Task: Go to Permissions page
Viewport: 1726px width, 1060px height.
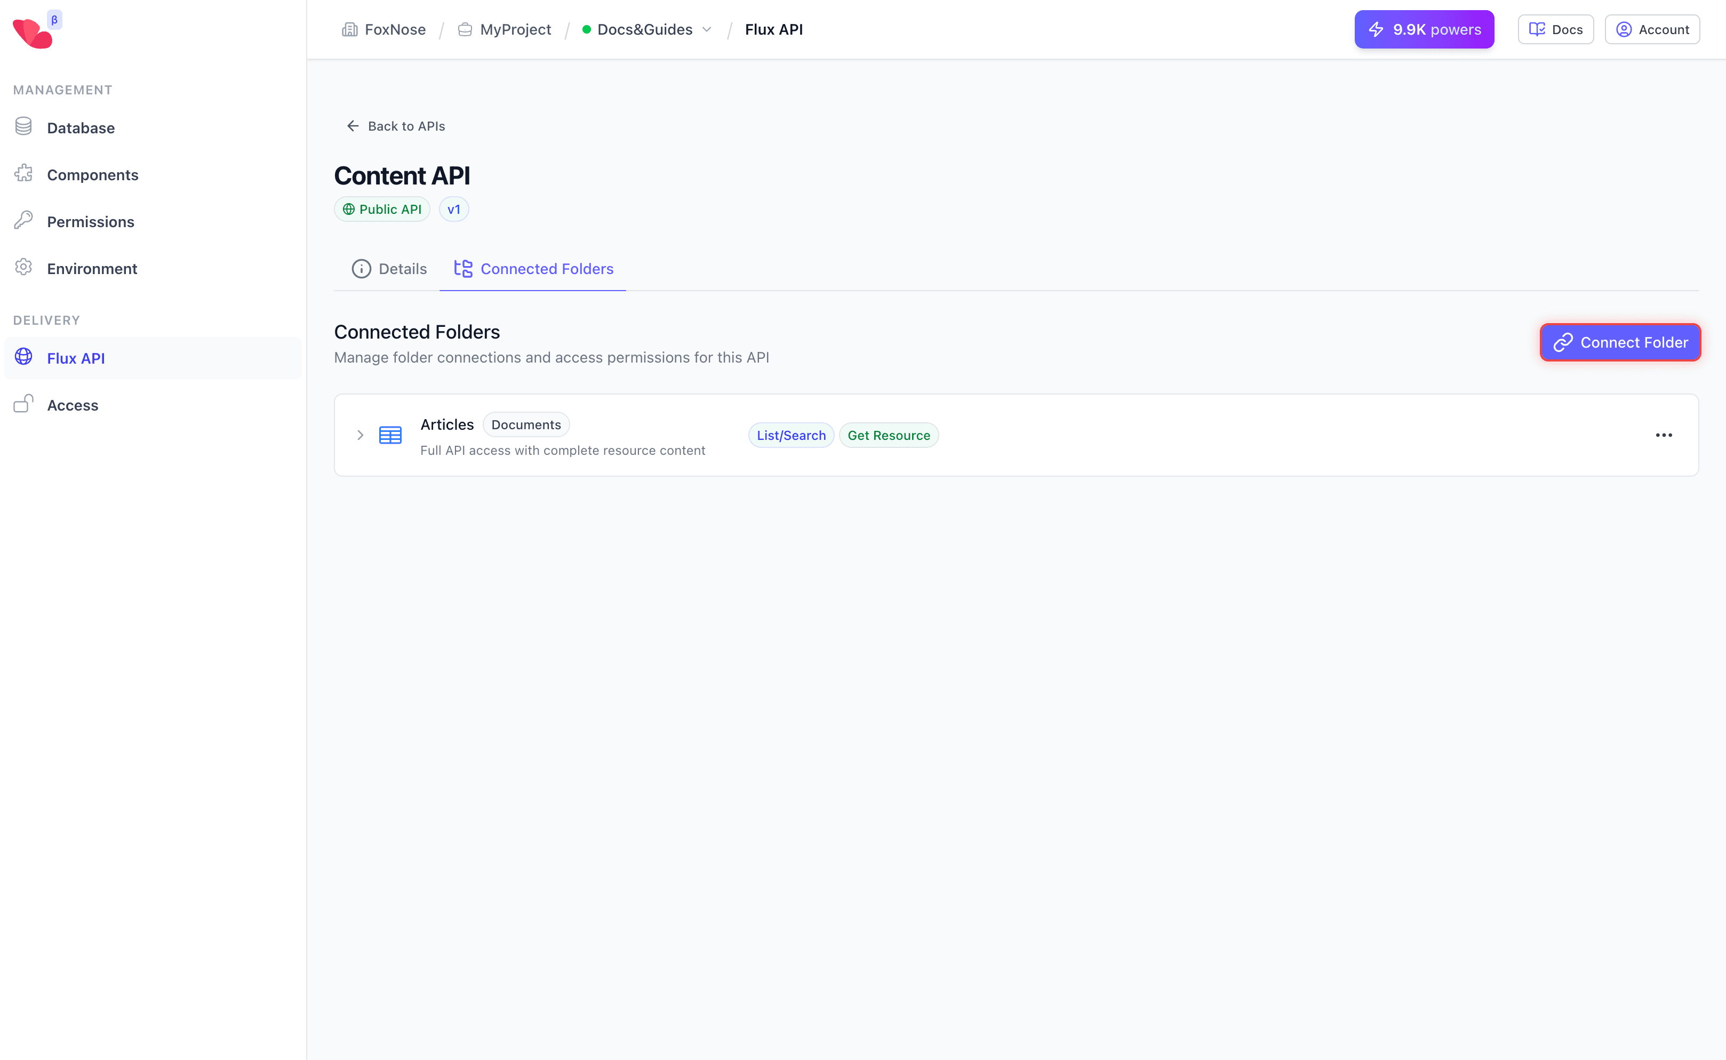Action: pyautogui.click(x=90, y=221)
